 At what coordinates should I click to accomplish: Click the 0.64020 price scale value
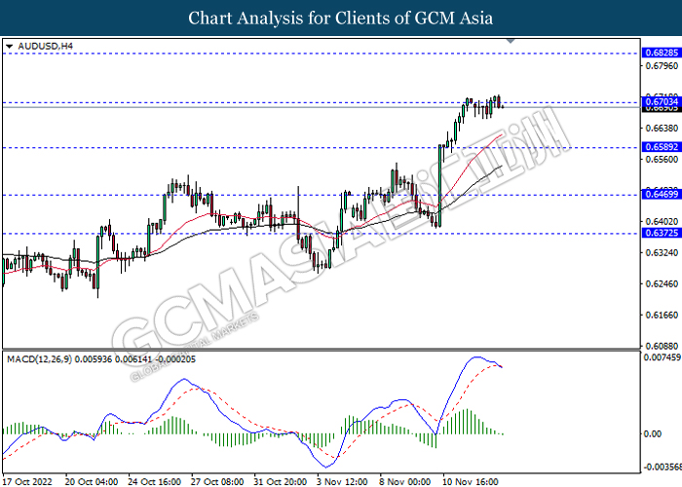tap(662, 222)
